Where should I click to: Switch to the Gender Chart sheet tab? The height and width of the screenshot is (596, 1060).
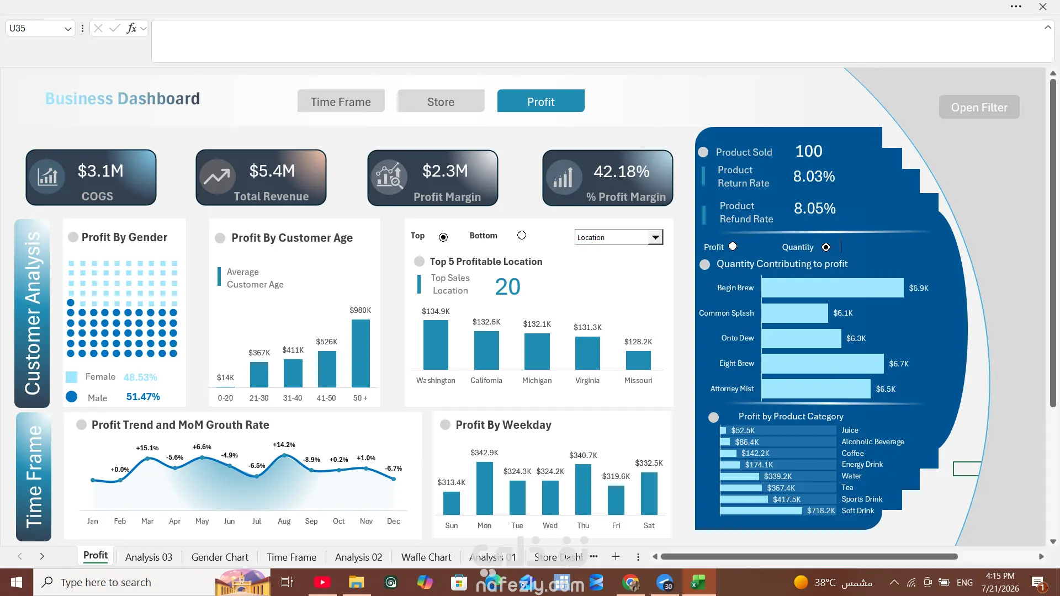[x=220, y=557]
